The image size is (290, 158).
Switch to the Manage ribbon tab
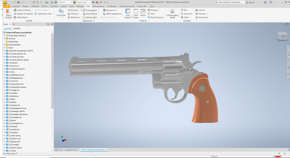(80, 6)
